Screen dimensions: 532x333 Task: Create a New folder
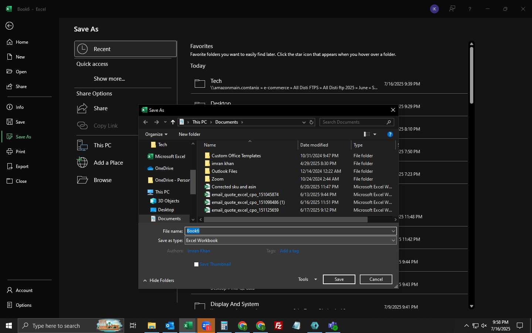coord(190,134)
